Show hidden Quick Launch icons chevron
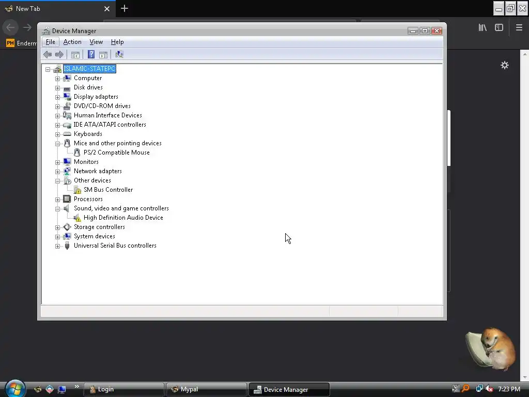 tap(76, 387)
